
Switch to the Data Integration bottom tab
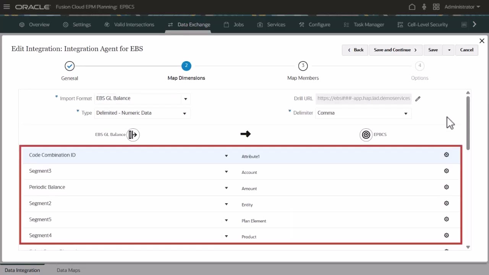pyautogui.click(x=22, y=270)
